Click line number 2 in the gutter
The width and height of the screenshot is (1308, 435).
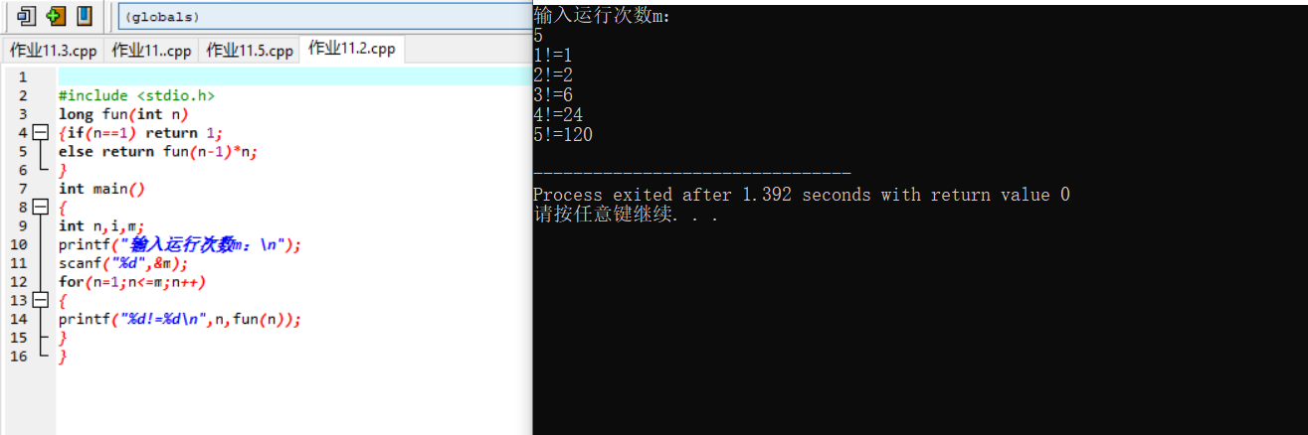point(23,95)
